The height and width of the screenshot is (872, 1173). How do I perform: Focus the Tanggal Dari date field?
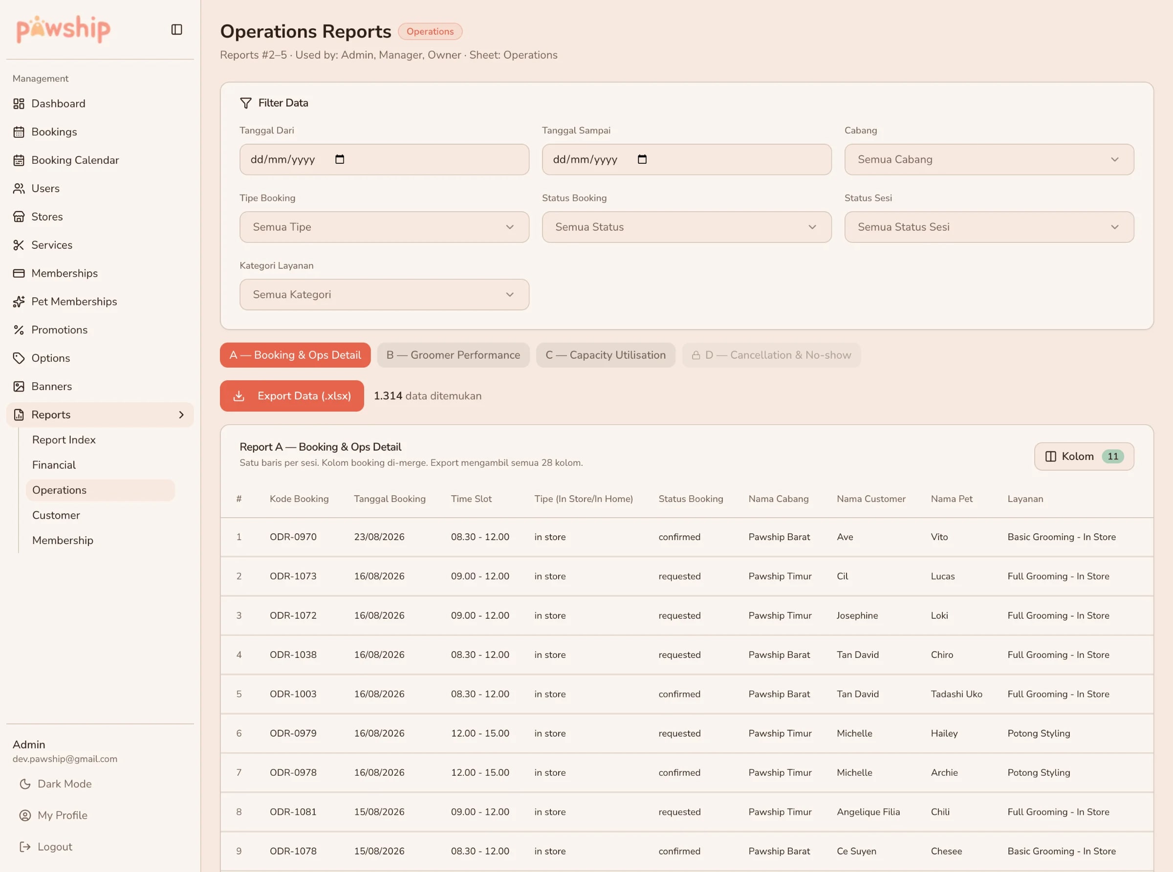pos(384,159)
